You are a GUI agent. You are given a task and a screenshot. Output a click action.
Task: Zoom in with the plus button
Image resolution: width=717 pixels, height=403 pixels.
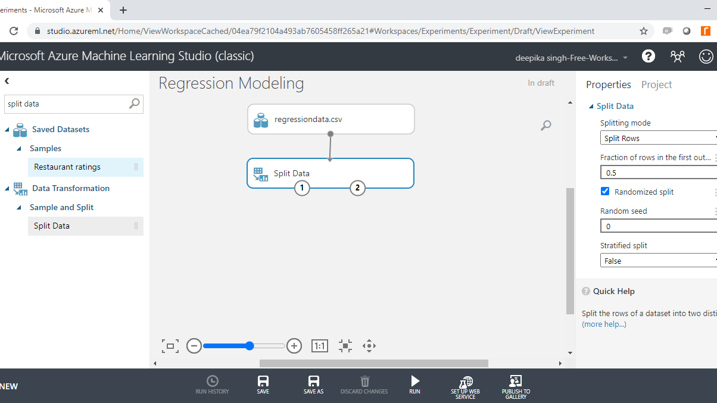point(294,346)
